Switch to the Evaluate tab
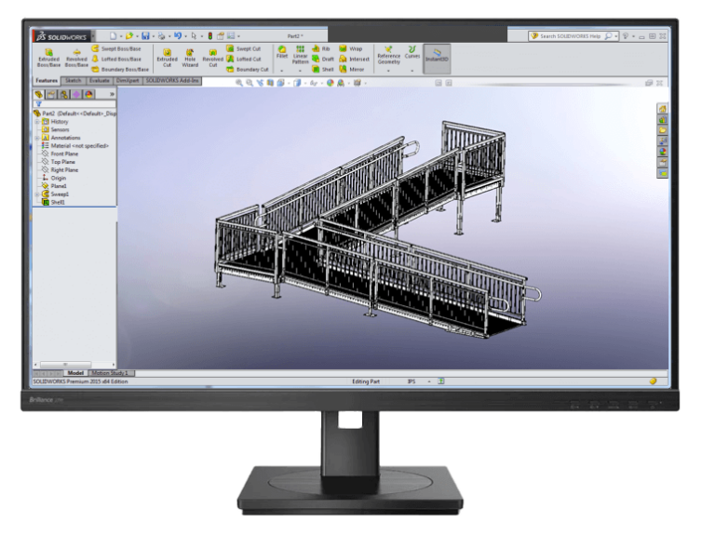Viewport: 715px width, 535px height. [x=99, y=81]
